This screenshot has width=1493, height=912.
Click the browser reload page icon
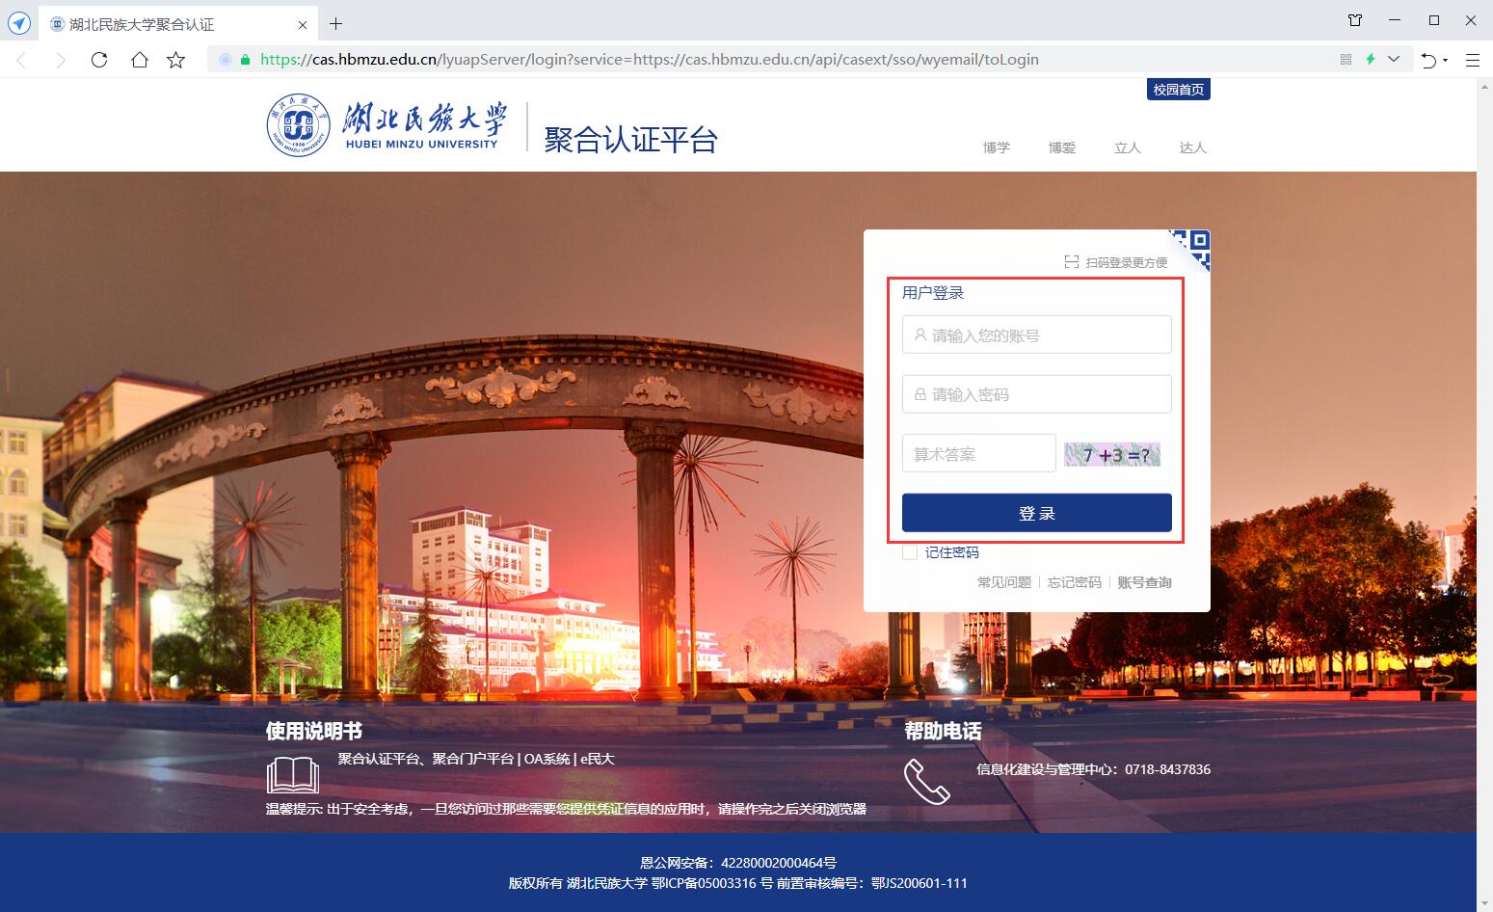coord(99,60)
